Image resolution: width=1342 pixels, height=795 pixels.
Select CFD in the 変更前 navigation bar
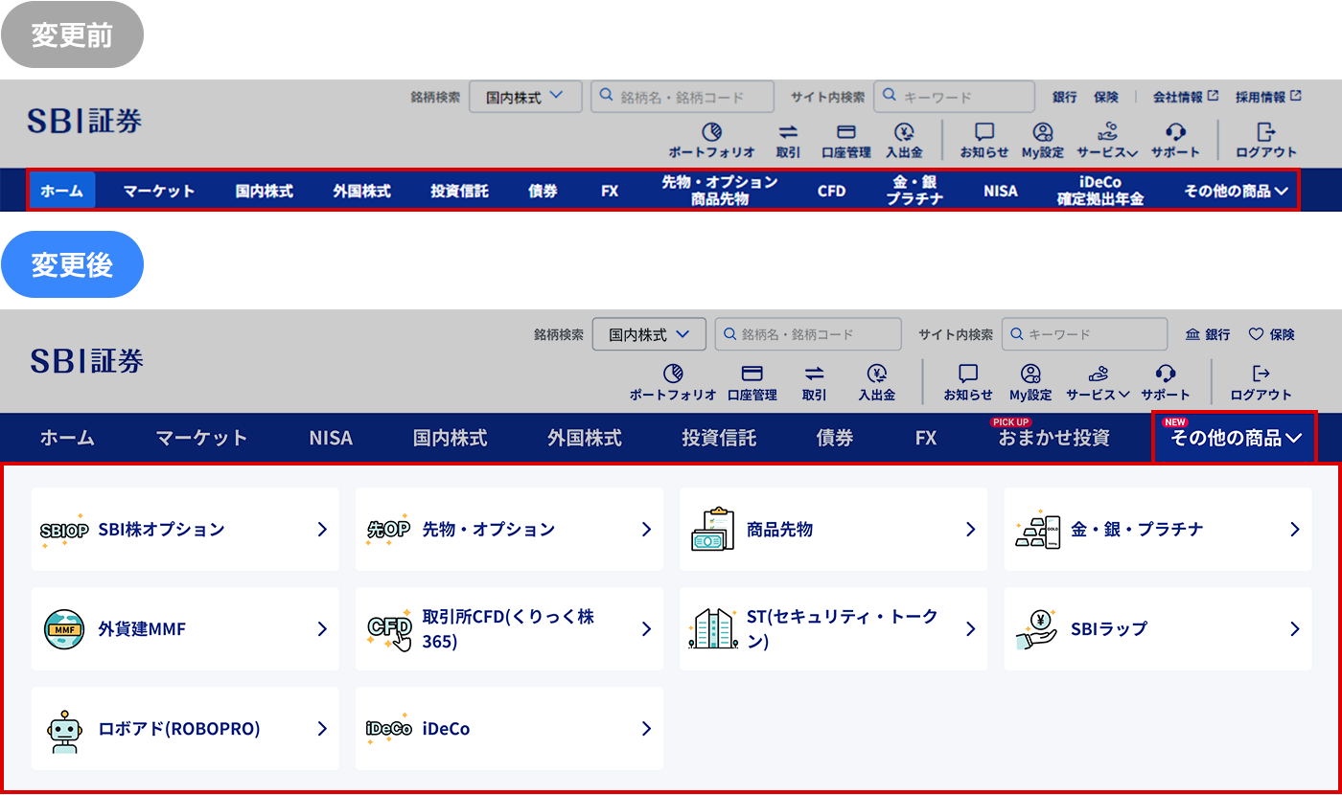click(x=831, y=191)
